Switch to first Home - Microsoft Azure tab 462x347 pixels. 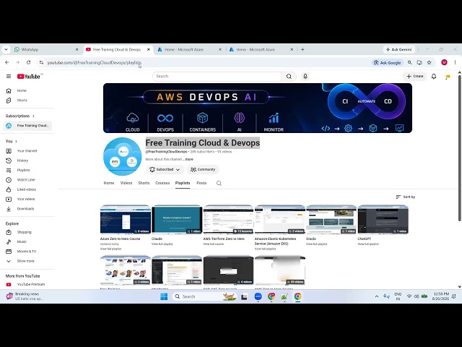pyautogui.click(x=189, y=50)
